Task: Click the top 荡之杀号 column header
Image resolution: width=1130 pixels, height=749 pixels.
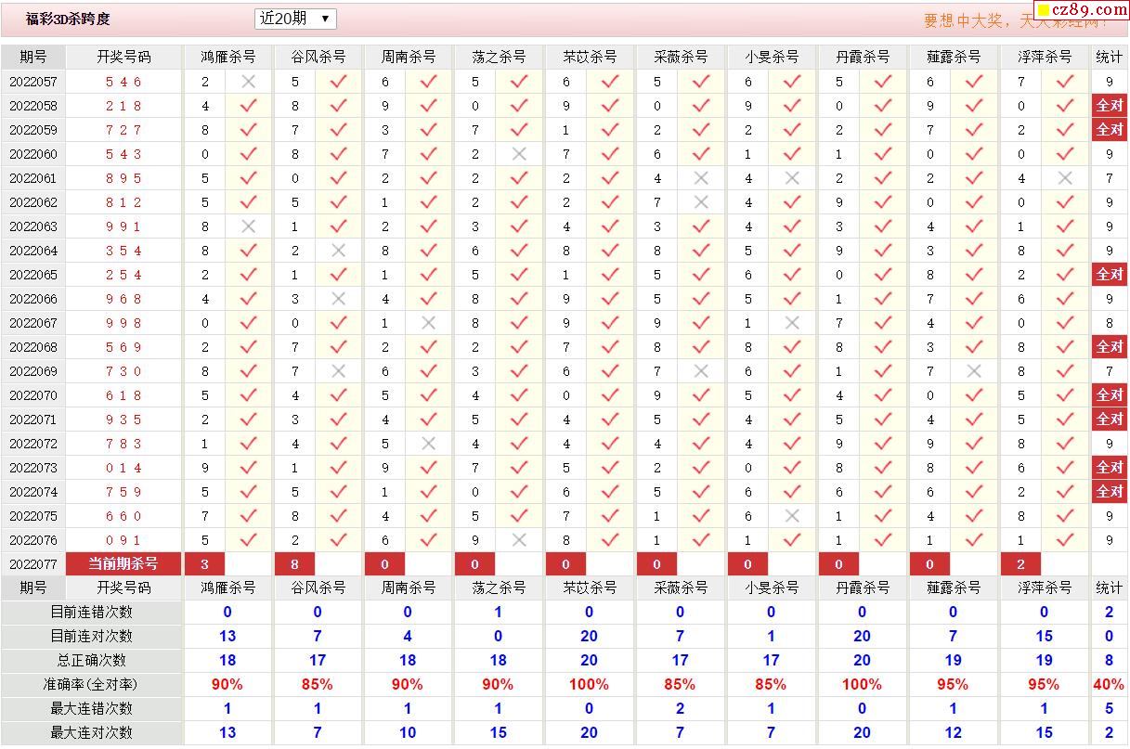Action: [x=499, y=57]
